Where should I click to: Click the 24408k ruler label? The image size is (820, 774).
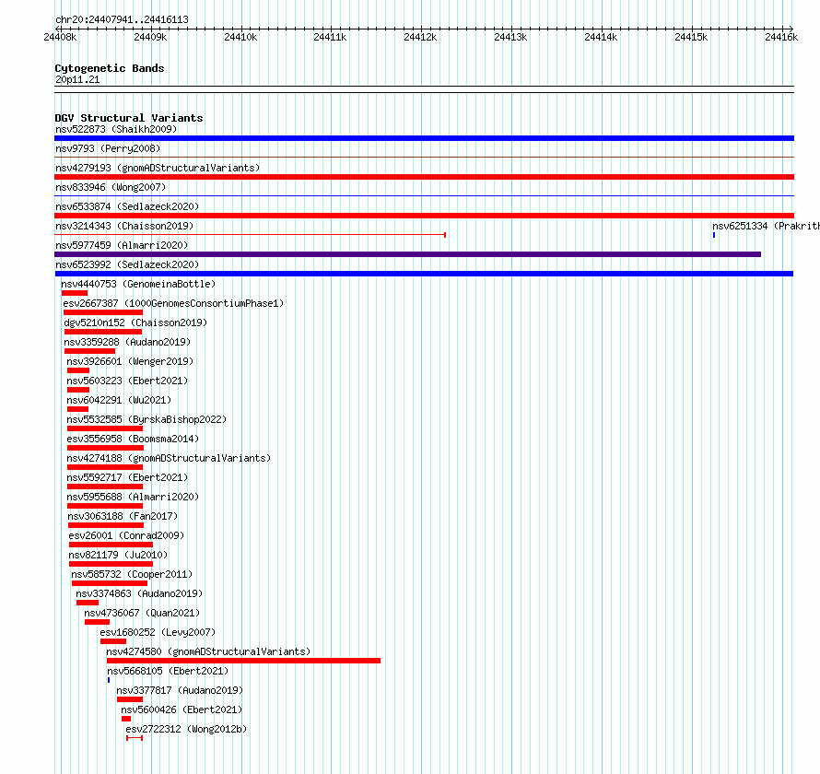[60, 37]
